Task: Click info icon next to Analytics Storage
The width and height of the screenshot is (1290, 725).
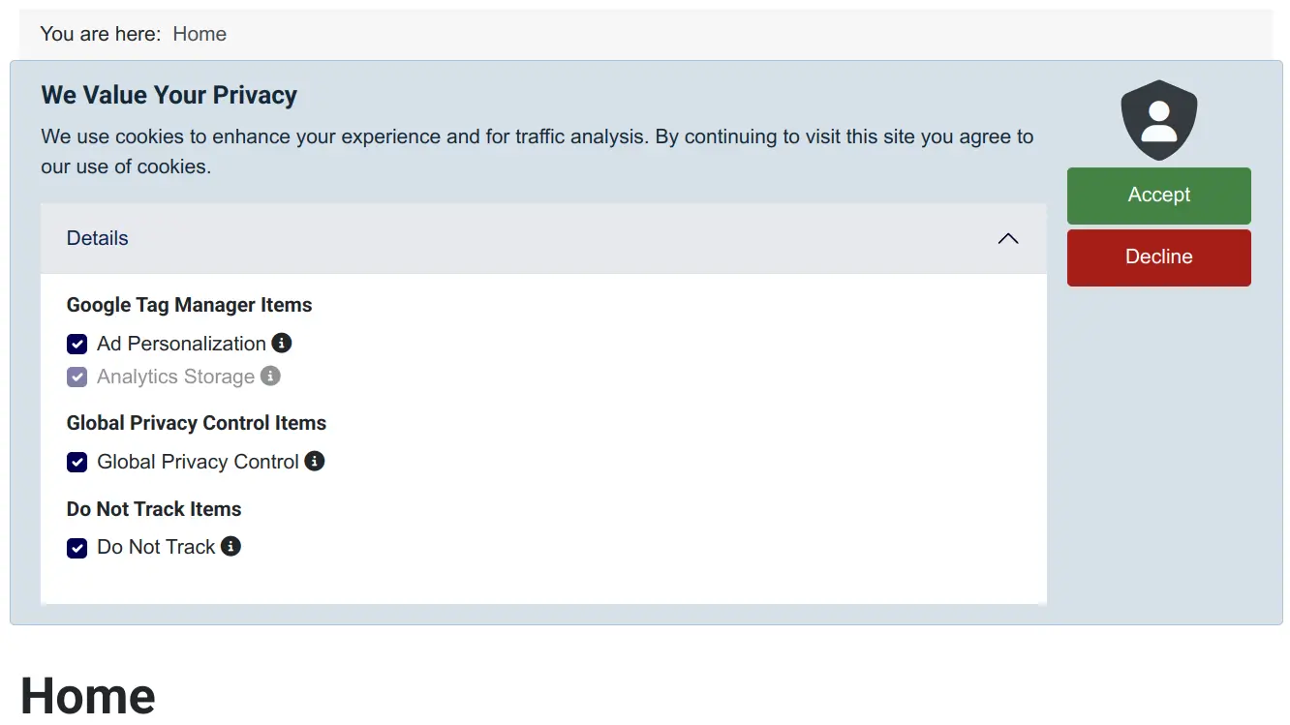Action: click(271, 376)
